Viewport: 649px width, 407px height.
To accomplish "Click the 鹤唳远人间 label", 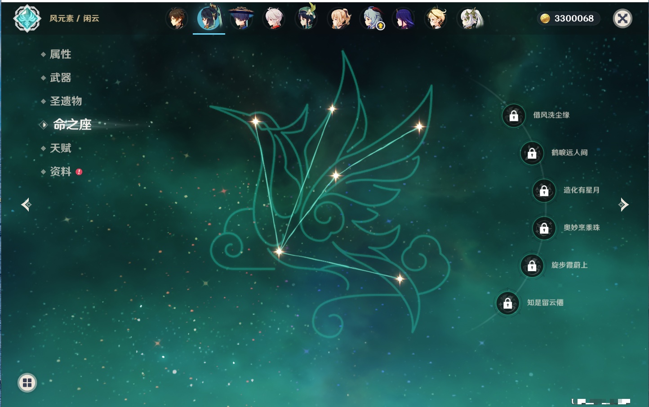I will pyautogui.click(x=569, y=152).
